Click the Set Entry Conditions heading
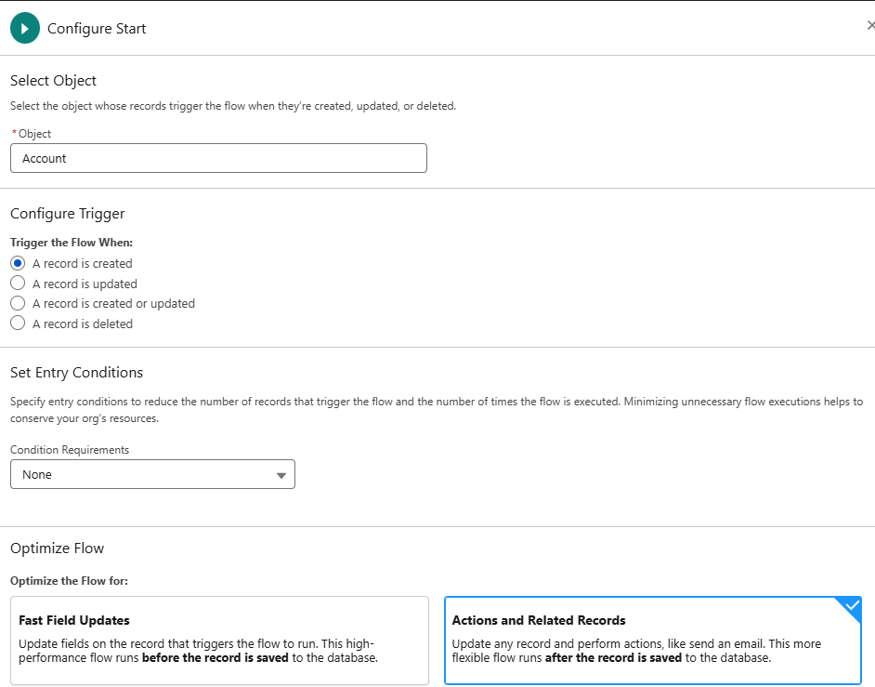This screenshot has height=687, width=875. pyautogui.click(x=76, y=373)
